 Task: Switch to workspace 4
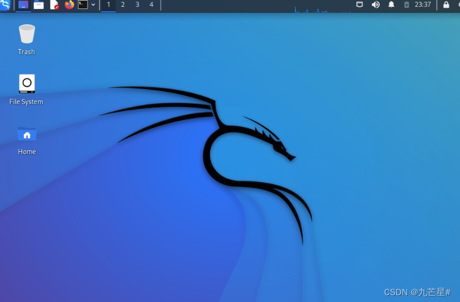coord(151,5)
